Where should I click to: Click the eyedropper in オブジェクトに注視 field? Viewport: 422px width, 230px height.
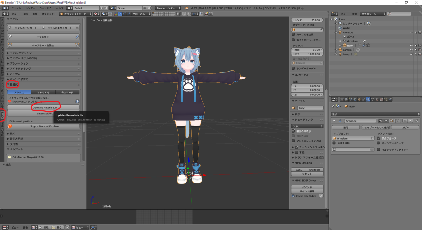[x=321, y=29]
